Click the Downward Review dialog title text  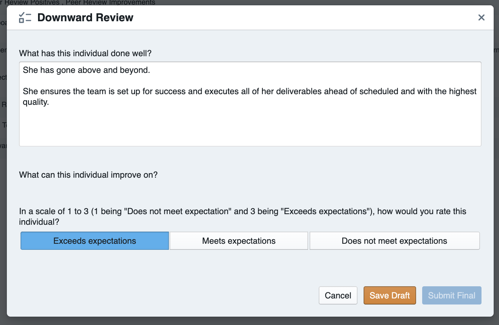click(85, 17)
